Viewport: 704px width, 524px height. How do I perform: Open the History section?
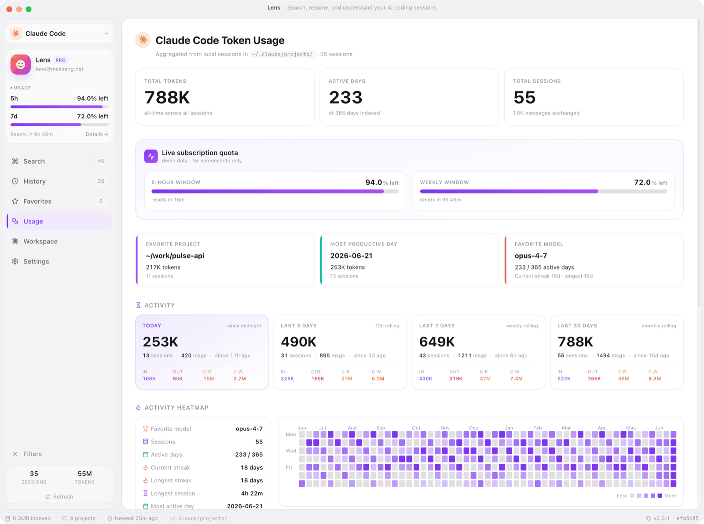click(59, 181)
